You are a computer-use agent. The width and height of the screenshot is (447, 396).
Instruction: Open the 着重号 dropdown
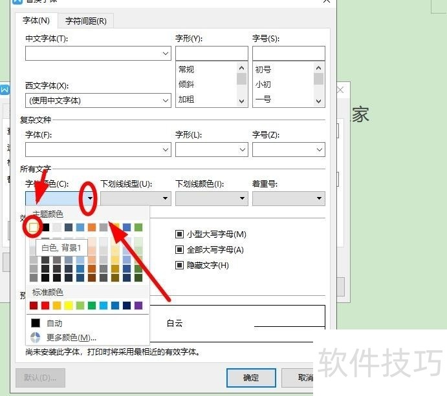pyautogui.click(x=289, y=198)
